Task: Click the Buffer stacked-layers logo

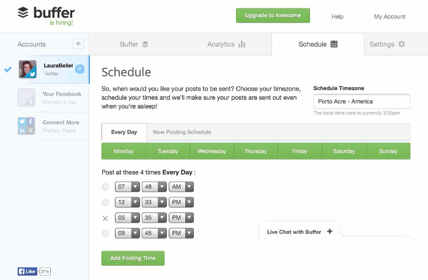Action: click(23, 12)
